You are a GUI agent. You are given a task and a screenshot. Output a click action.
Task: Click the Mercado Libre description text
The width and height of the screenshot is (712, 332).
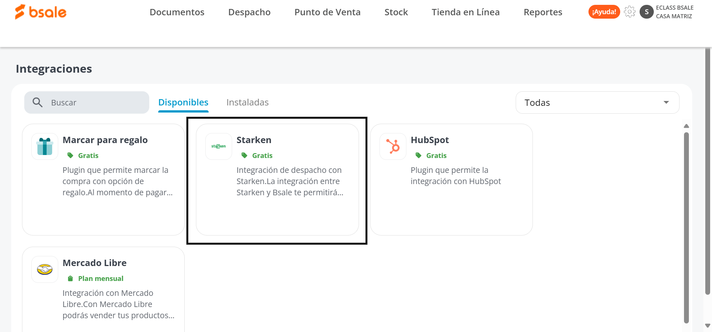[x=118, y=304]
